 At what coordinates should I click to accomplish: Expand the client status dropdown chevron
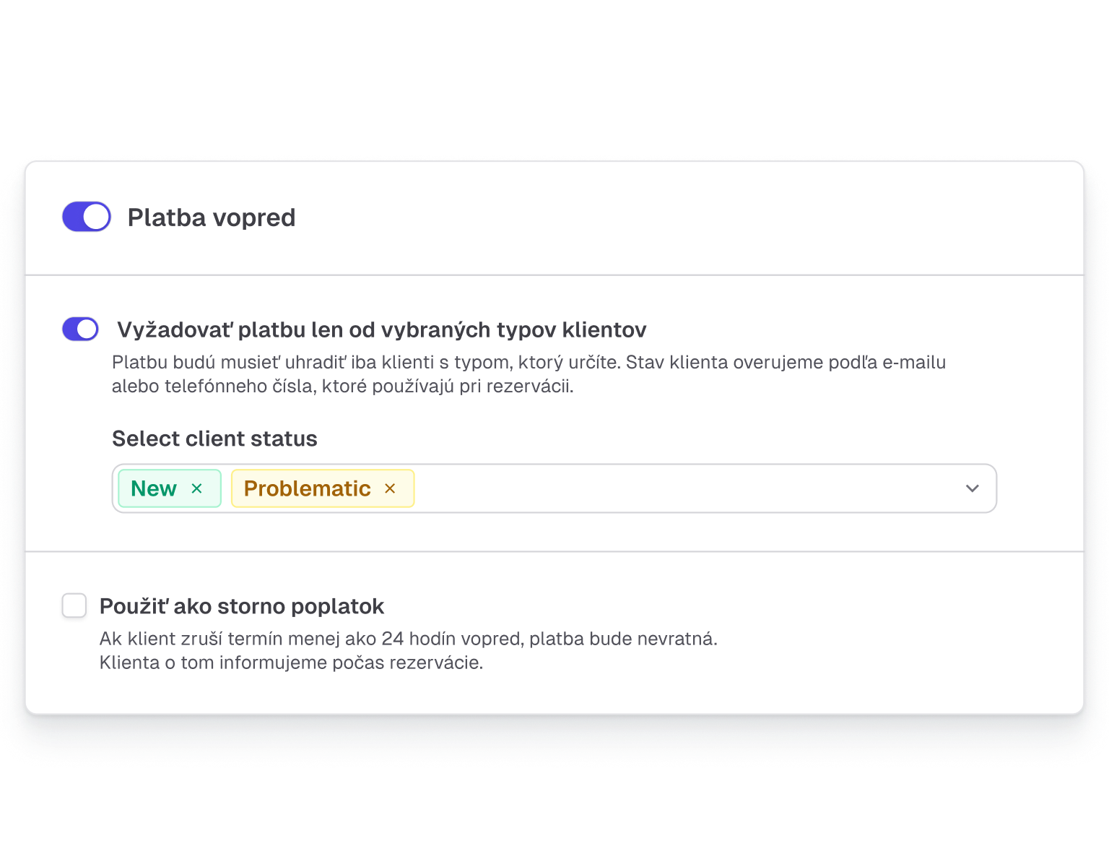(x=972, y=489)
